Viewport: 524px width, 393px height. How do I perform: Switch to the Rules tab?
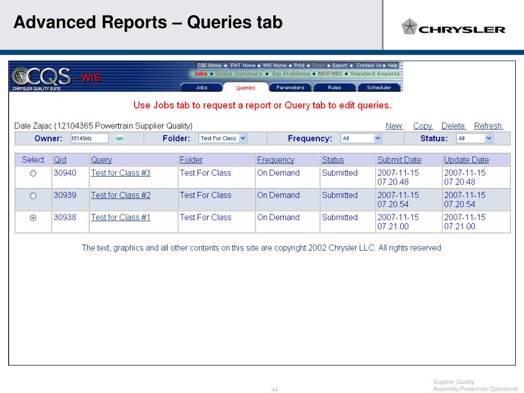tap(335, 88)
